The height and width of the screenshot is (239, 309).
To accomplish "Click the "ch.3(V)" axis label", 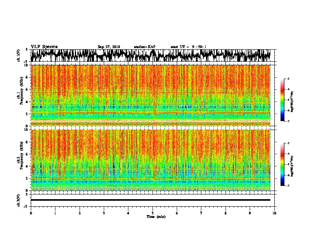I will pyautogui.click(x=18, y=200).
